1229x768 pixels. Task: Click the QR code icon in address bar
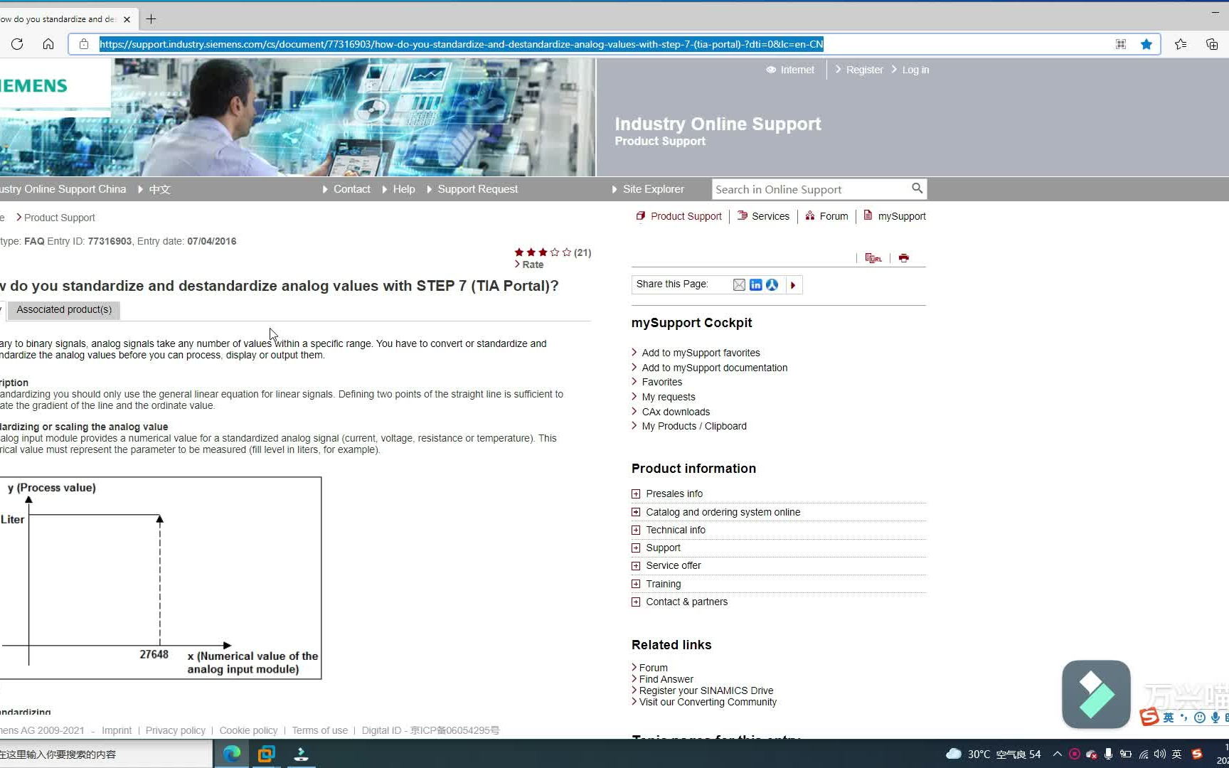coord(1121,44)
